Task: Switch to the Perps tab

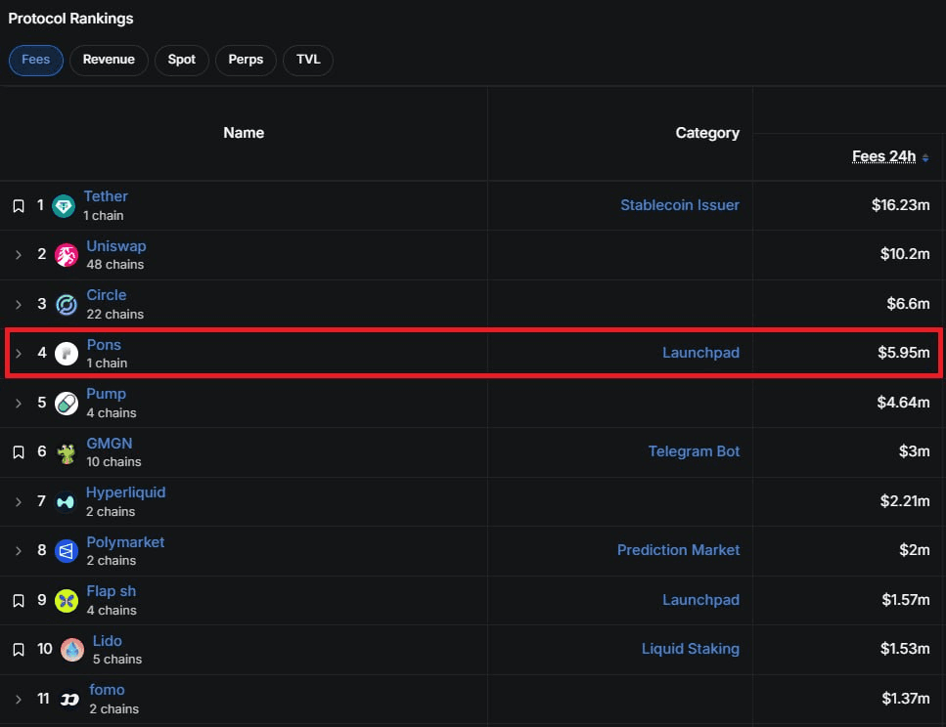Action: pyautogui.click(x=246, y=60)
